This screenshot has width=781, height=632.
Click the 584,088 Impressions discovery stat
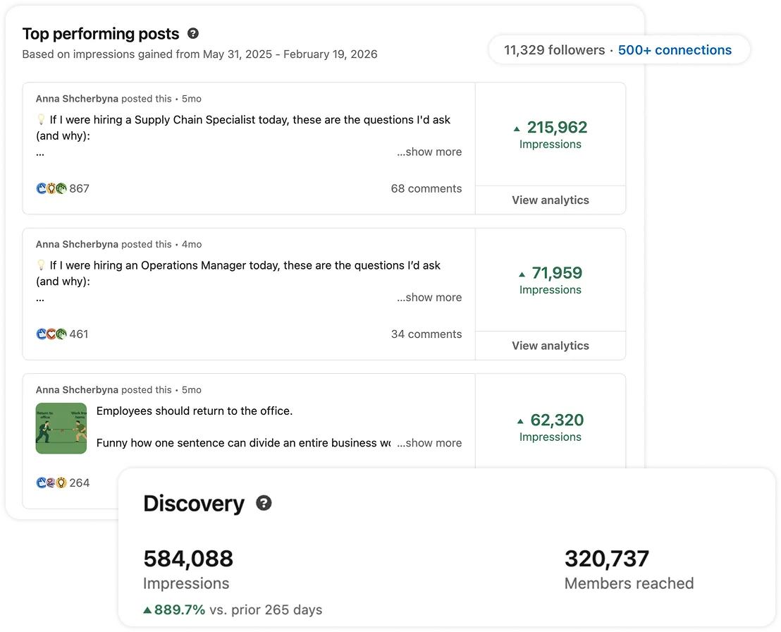point(188,569)
